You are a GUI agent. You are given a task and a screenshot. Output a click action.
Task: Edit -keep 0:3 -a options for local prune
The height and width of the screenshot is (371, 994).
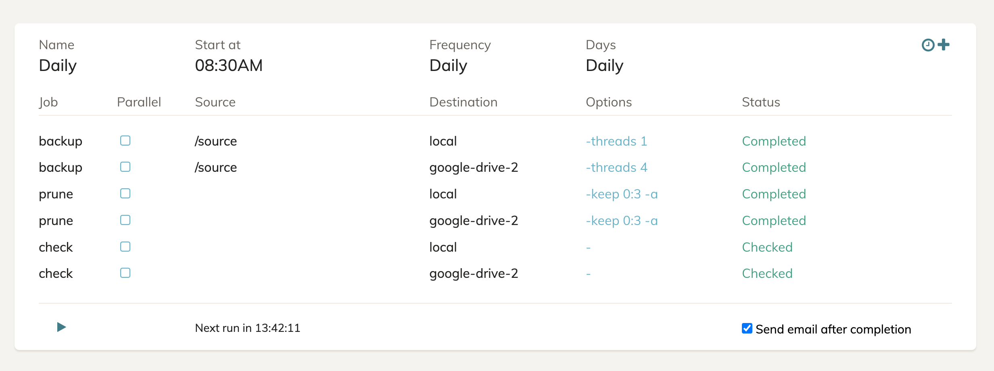pos(621,194)
